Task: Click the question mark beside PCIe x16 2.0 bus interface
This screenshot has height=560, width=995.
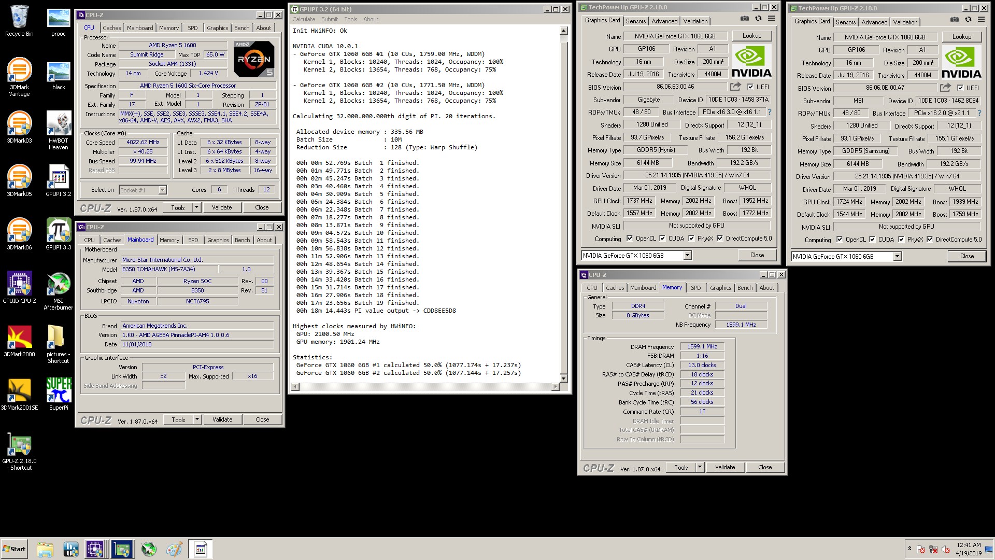Action: (x=979, y=113)
